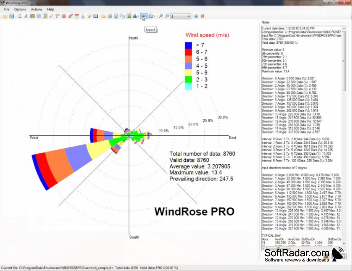Click the Notes panel scroll-up arrow
Viewport: 352px width, 271px height.
[x=344, y=29]
